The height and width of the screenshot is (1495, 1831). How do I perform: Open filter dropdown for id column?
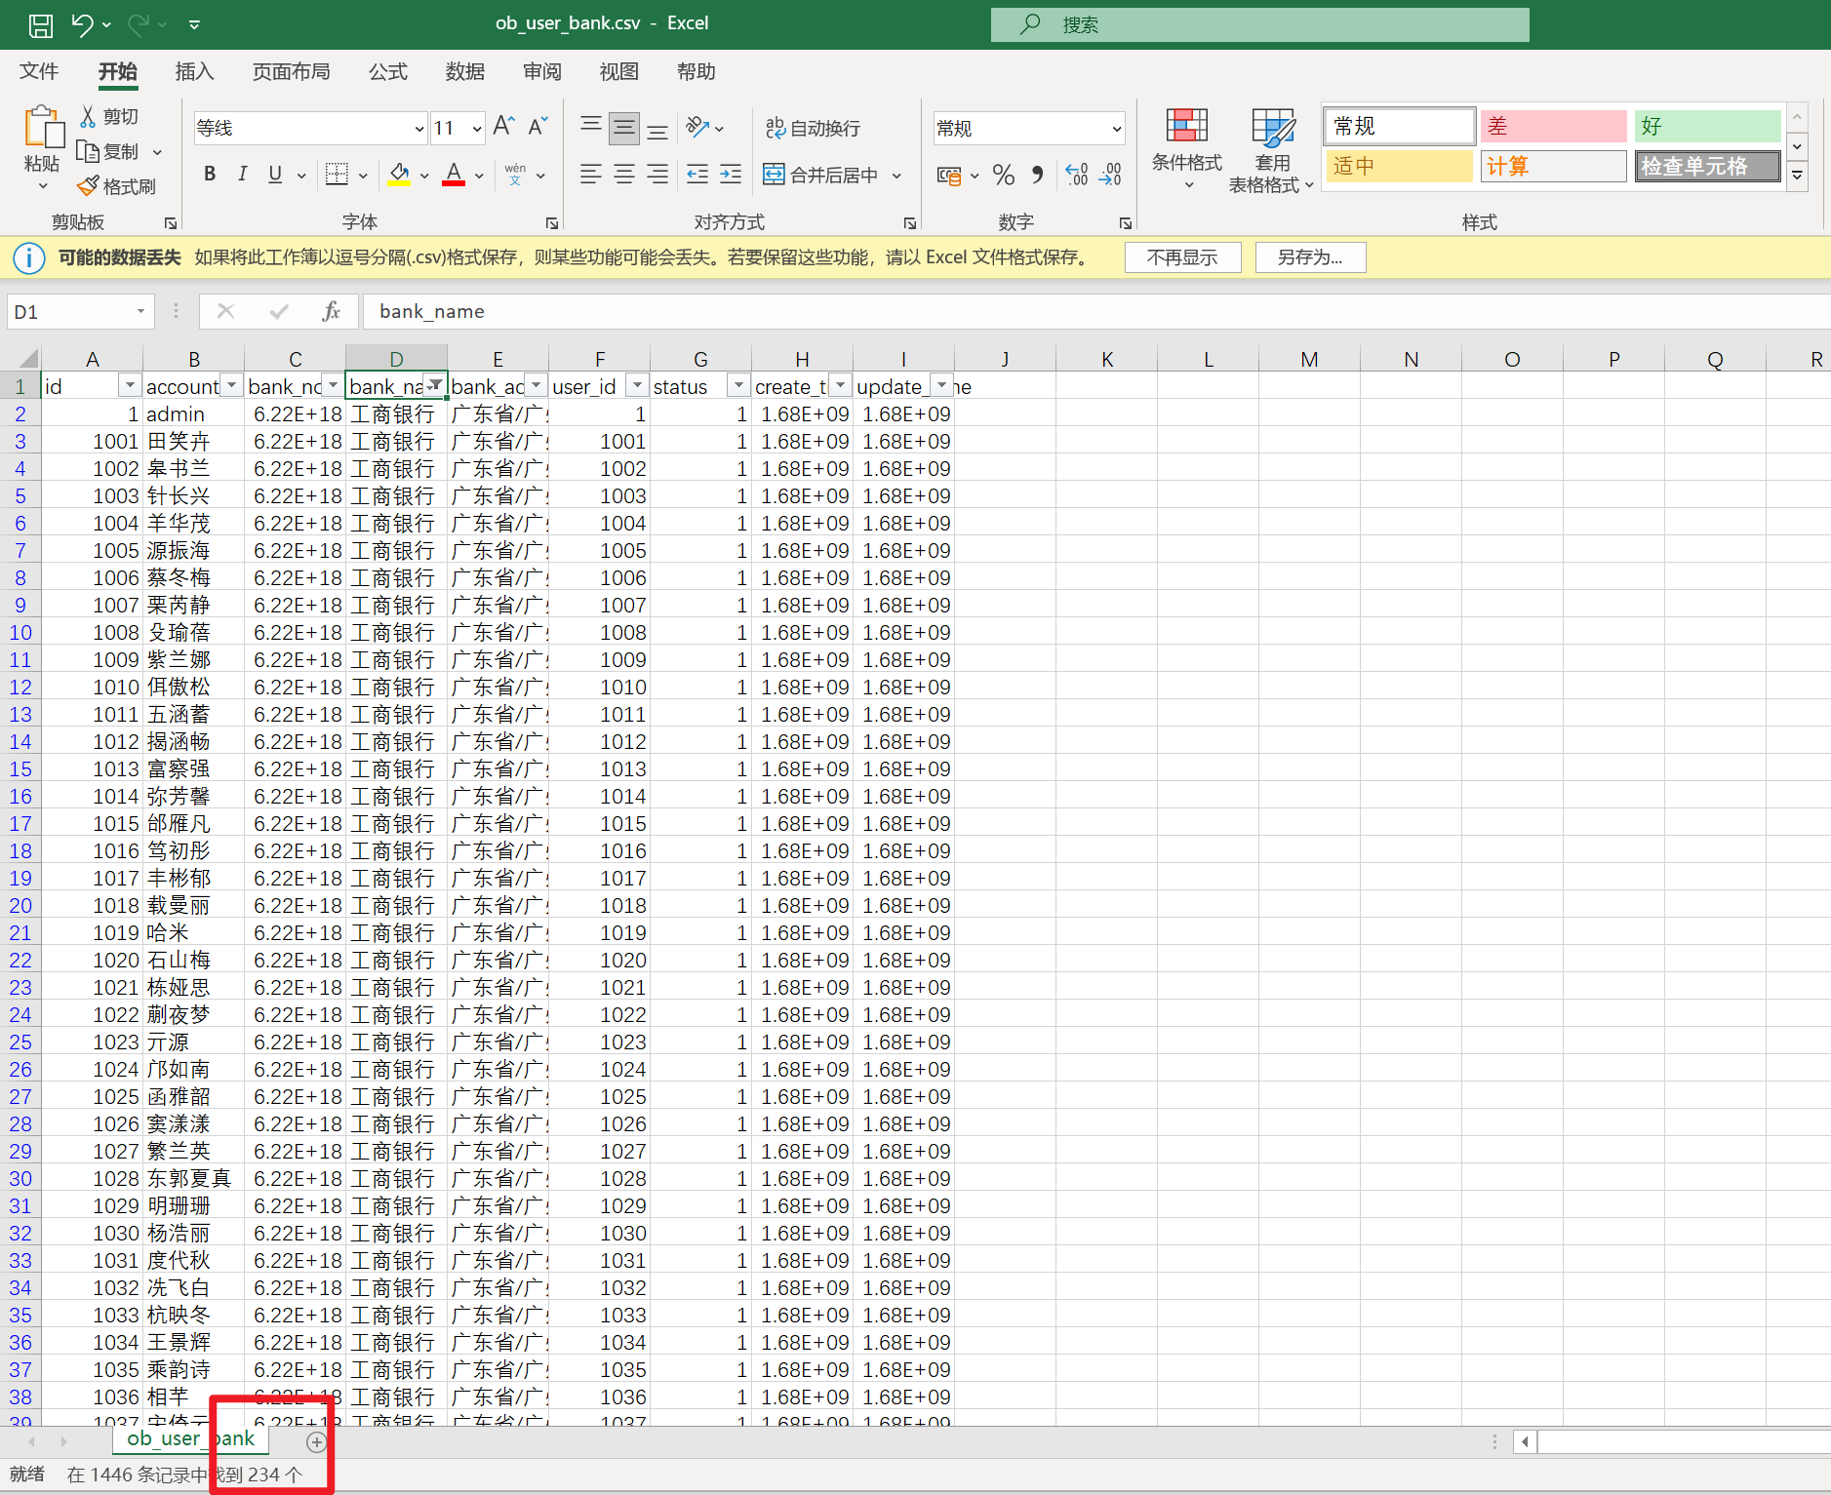129,386
